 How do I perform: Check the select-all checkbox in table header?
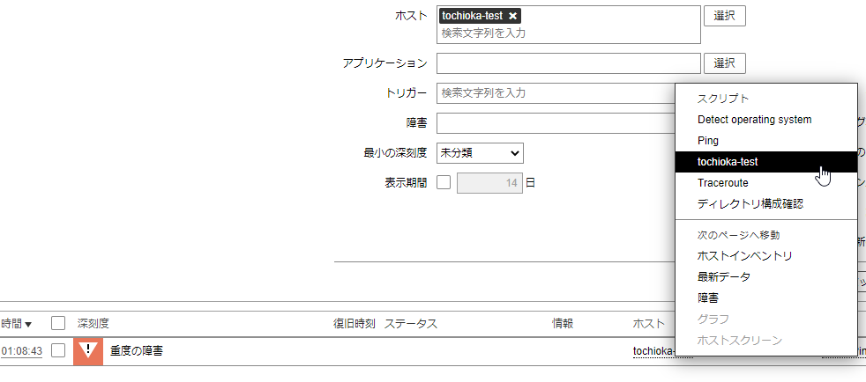click(x=58, y=323)
